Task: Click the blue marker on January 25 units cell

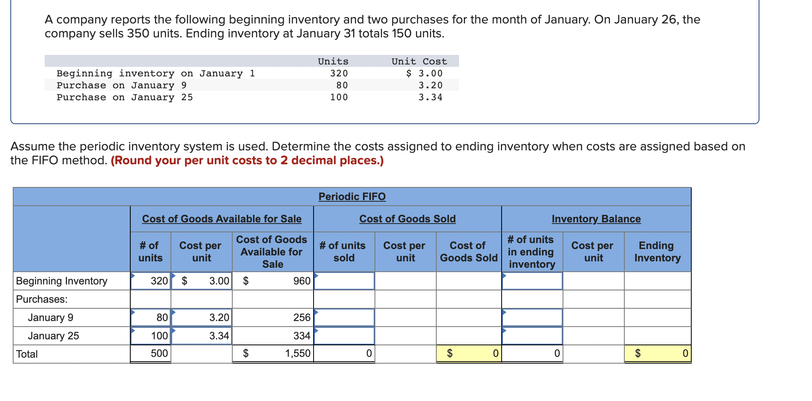Action: (133, 330)
